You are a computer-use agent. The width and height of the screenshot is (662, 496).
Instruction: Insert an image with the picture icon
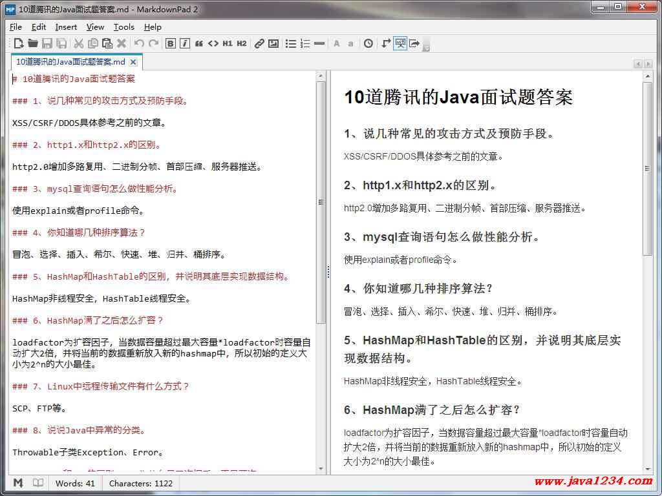[x=273, y=43]
